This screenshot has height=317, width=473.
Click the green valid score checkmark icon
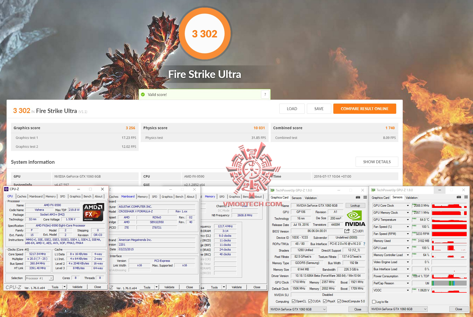click(x=143, y=94)
